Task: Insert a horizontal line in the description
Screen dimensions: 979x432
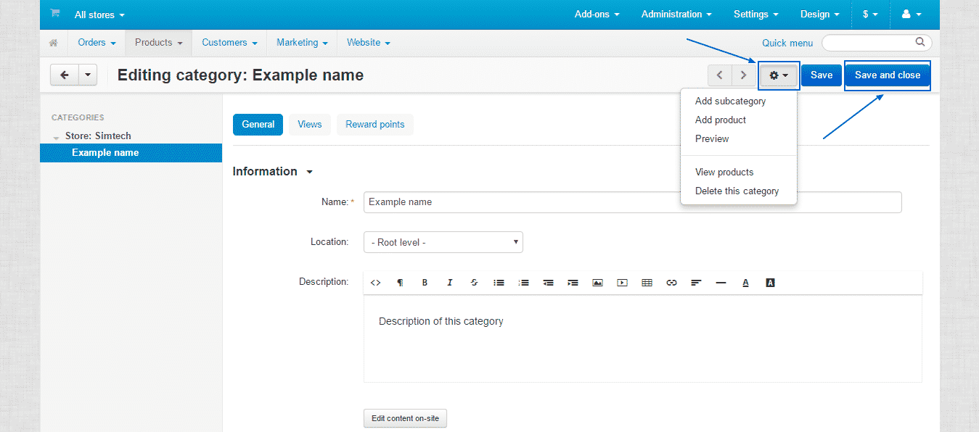Action: 721,283
